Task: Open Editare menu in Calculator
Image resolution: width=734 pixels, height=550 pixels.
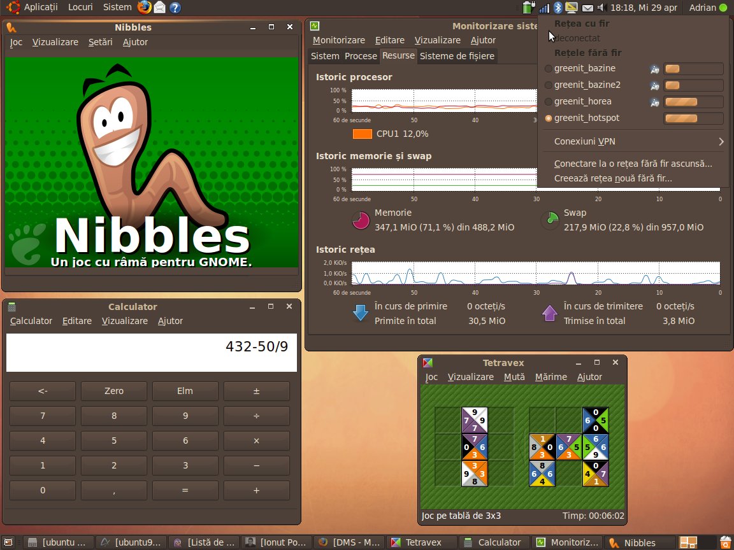Action: click(76, 321)
